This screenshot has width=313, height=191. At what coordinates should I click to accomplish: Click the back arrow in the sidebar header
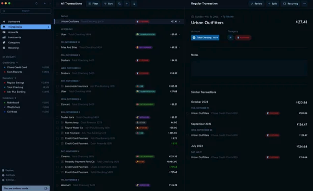tap(45, 4)
